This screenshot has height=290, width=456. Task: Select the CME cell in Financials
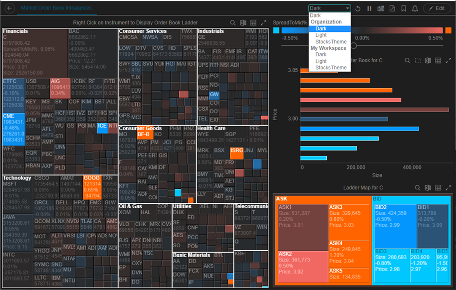click(13, 129)
